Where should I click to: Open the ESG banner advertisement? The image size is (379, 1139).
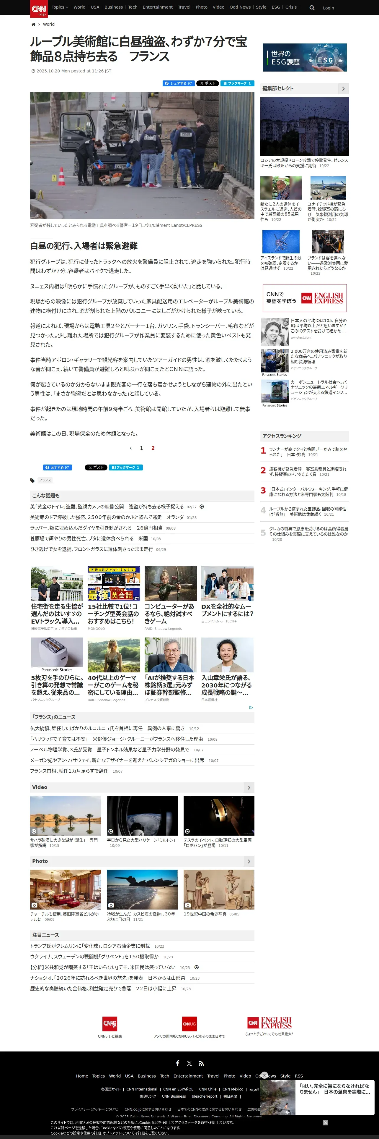click(x=304, y=57)
